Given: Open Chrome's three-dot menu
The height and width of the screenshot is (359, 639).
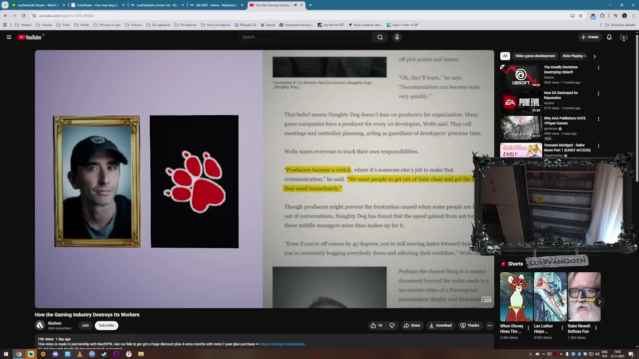Looking at the screenshot, I should 633,15.
